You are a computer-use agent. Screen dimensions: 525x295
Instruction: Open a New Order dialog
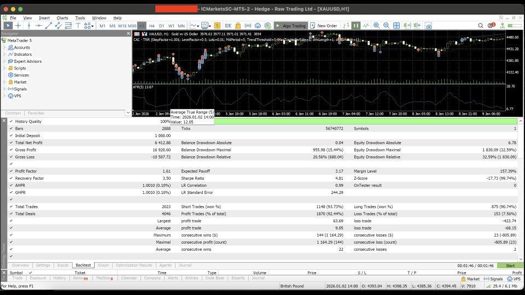click(x=323, y=26)
